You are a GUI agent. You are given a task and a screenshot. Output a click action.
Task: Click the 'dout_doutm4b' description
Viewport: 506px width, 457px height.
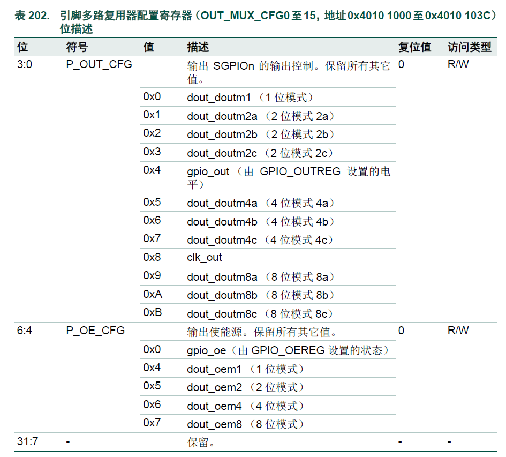click(261, 222)
